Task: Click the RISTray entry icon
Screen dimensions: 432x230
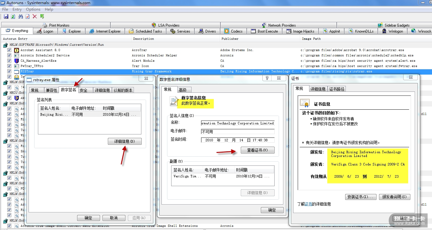Action: (17, 71)
